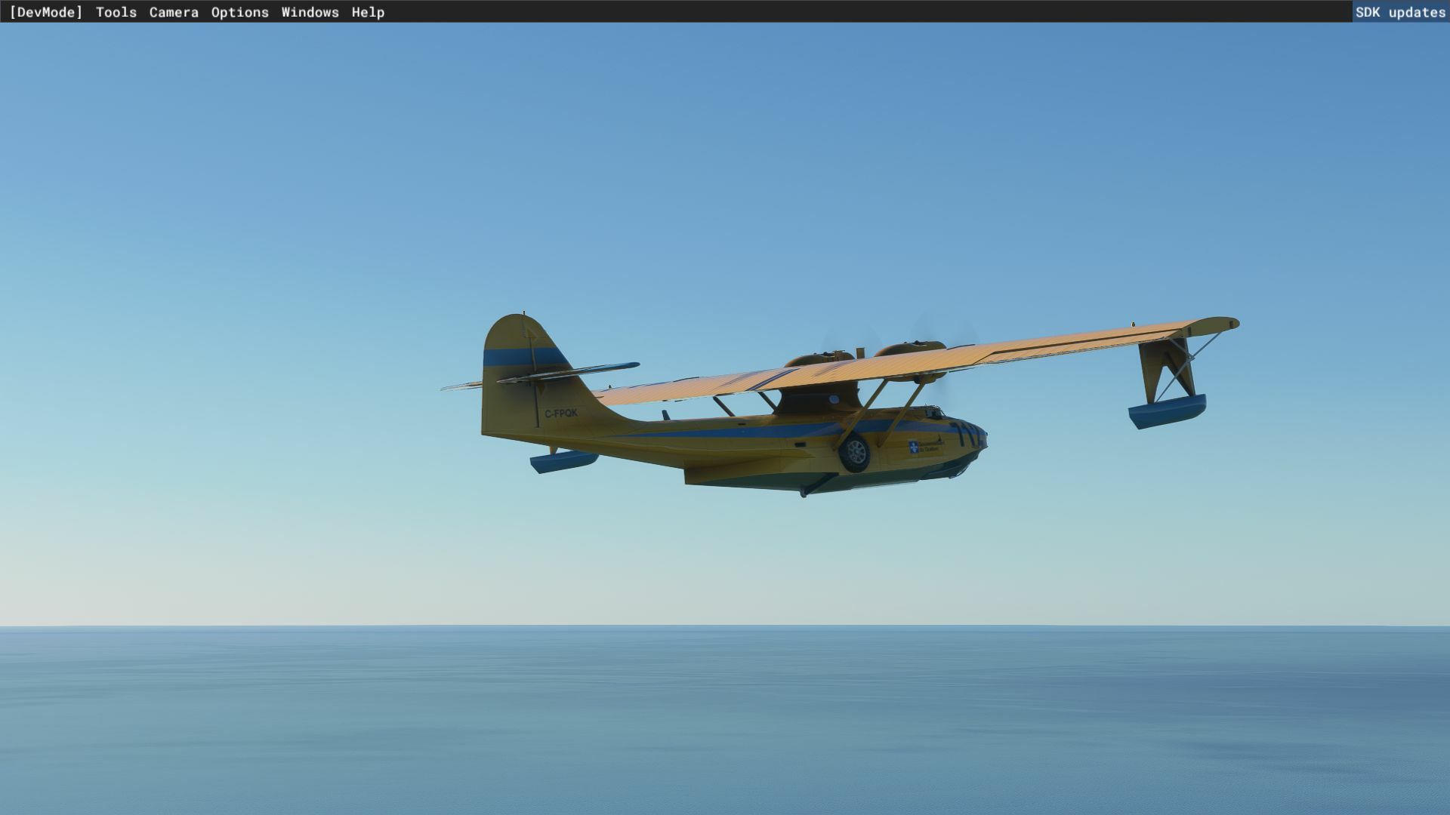Expand the Options menu
1450x815 pixels.
239,12
